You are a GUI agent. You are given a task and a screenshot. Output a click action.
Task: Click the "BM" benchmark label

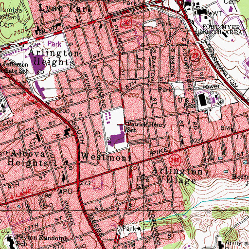[226, 128]
